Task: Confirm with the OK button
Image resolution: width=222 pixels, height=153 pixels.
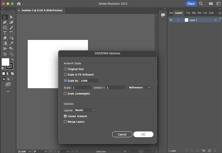Action: 143,134
